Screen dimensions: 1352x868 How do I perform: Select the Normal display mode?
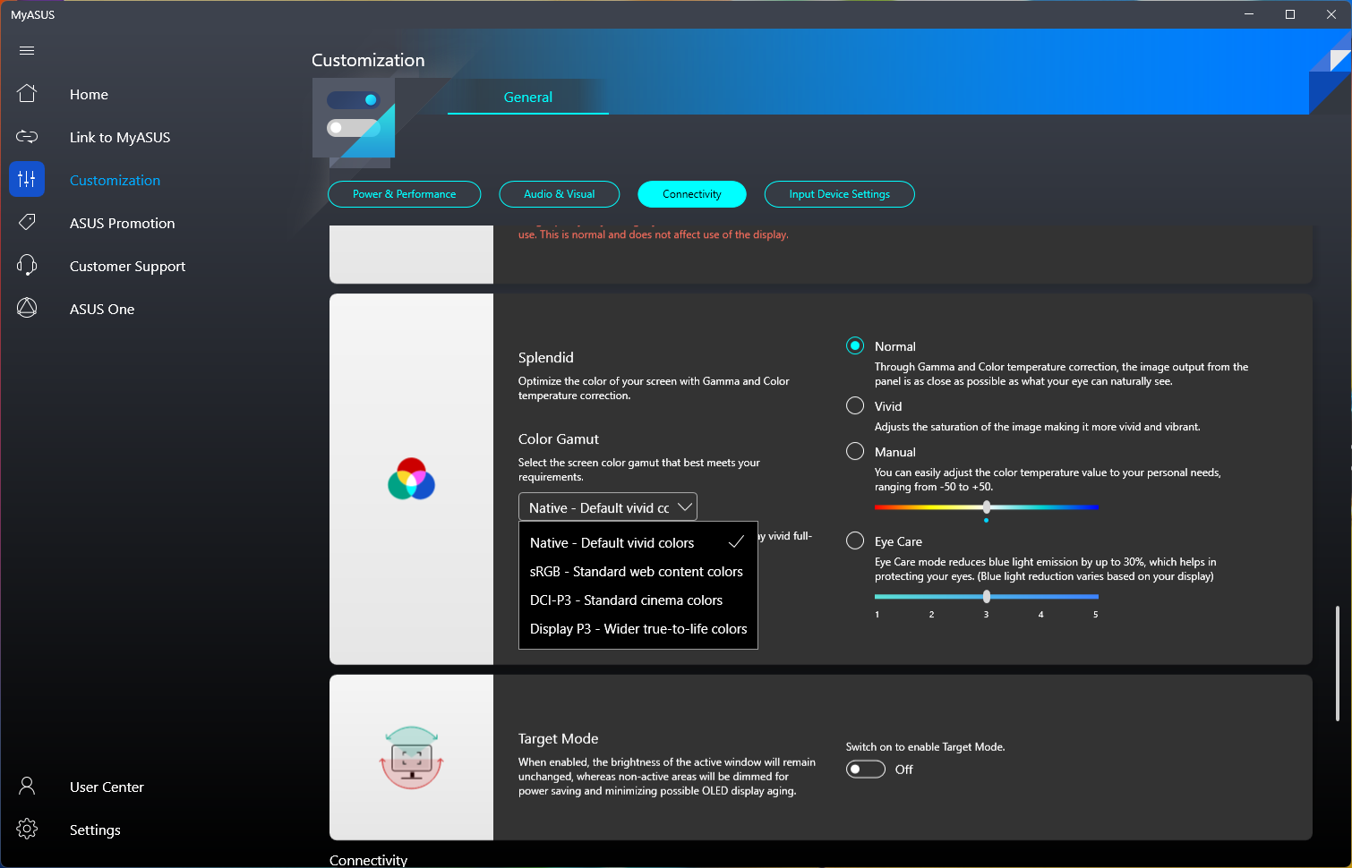click(x=855, y=346)
